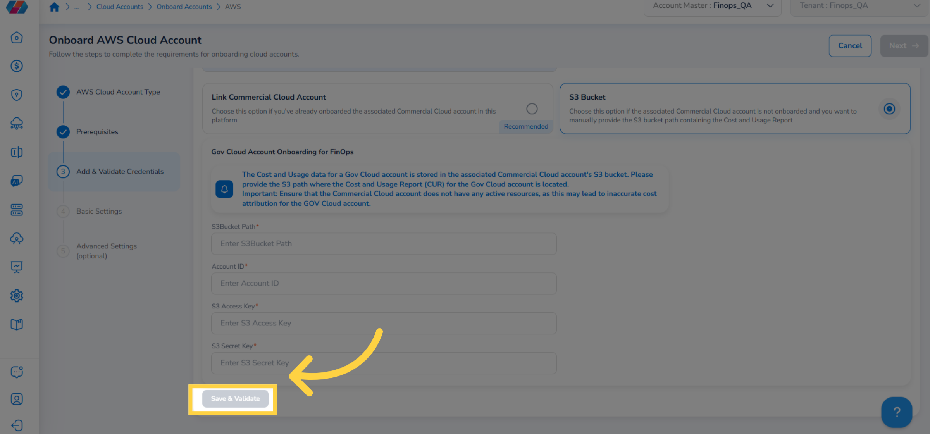Open the Reports presentation icon in sidebar
Viewport: 930px width, 434px height.
pyautogui.click(x=17, y=267)
